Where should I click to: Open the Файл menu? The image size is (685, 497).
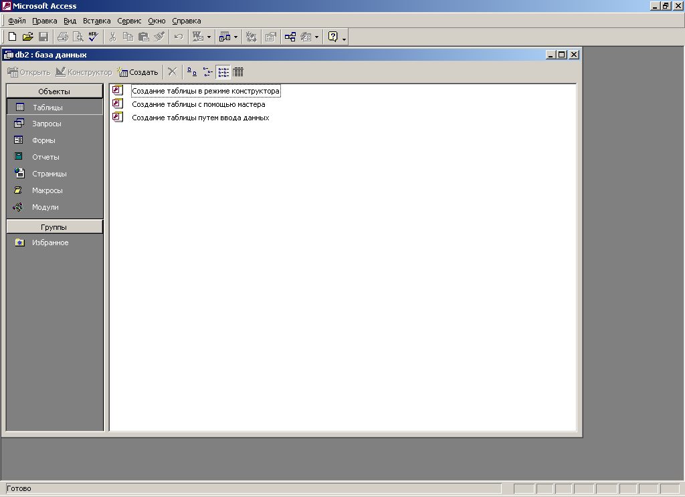point(17,21)
